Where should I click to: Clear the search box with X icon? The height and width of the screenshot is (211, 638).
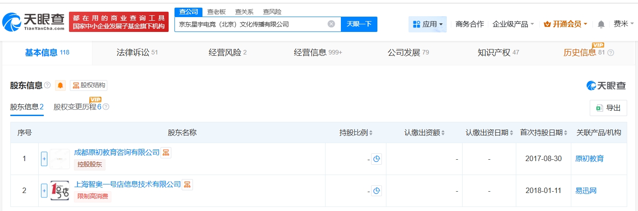[x=331, y=24]
